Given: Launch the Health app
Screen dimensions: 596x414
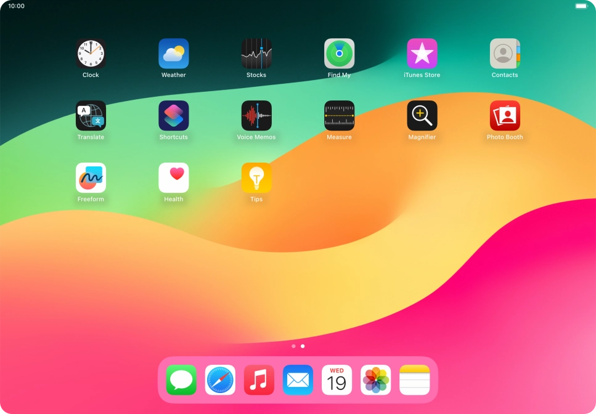Looking at the screenshot, I should tap(174, 178).
